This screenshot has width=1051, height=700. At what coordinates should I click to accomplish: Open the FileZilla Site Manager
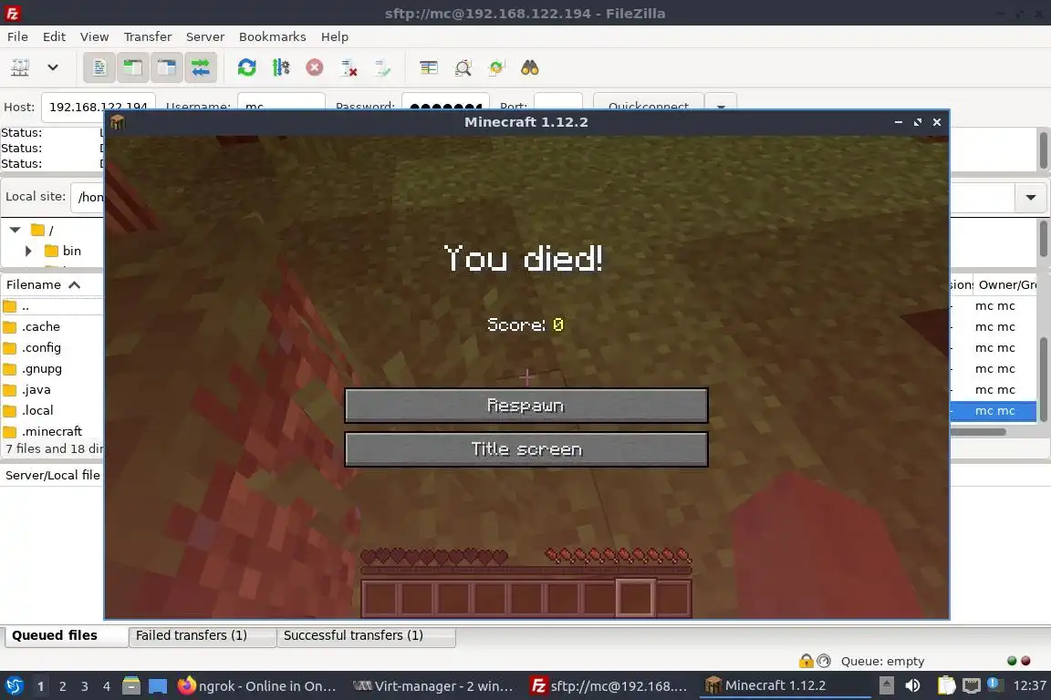(20, 67)
